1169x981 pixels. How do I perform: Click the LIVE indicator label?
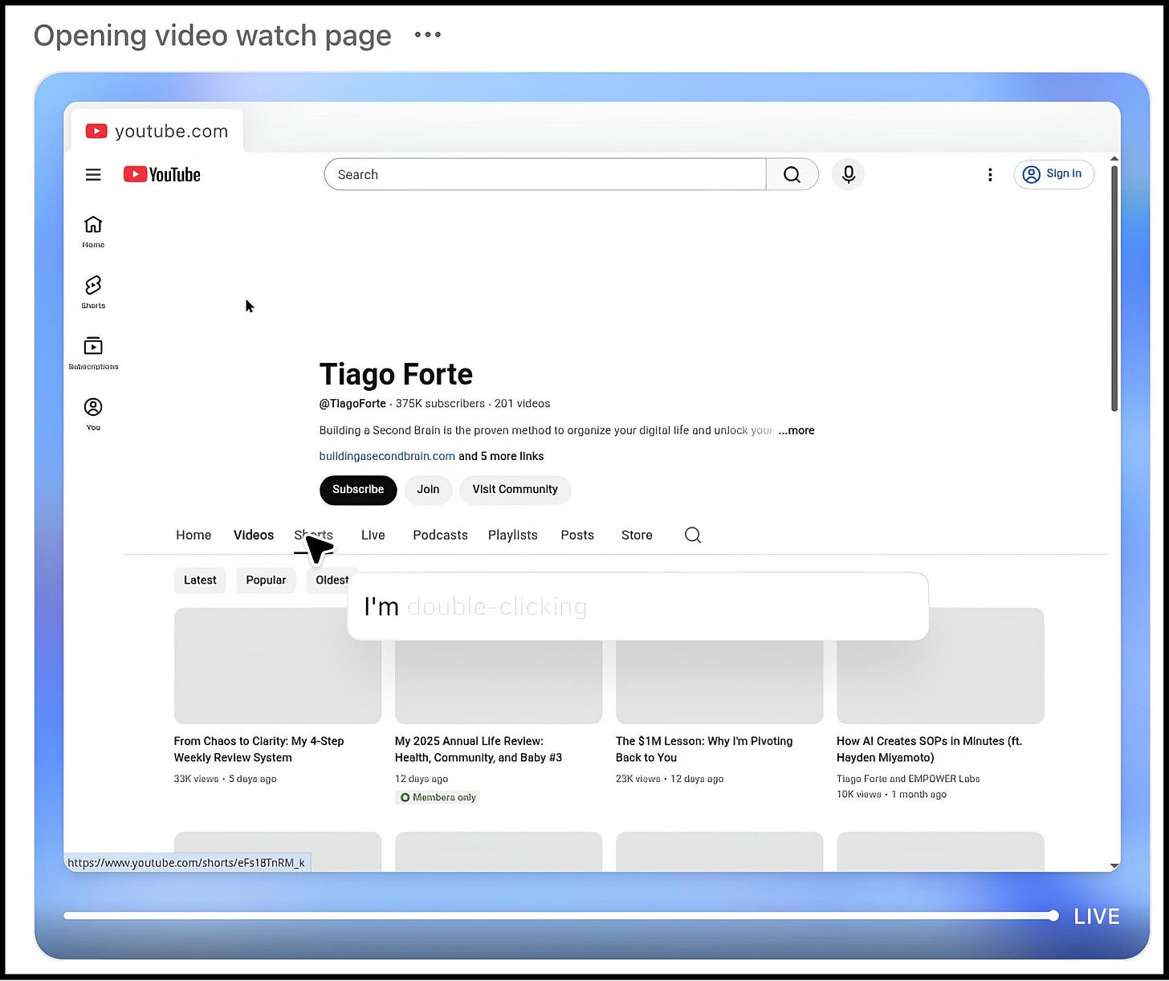[x=1097, y=916]
